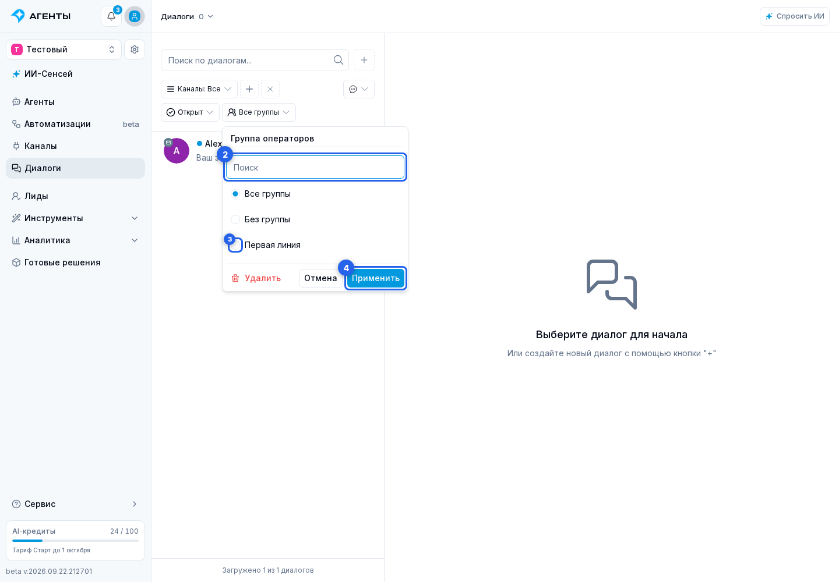The width and height of the screenshot is (839, 582).
Task: Open Готовые решения page
Action: coord(75,262)
